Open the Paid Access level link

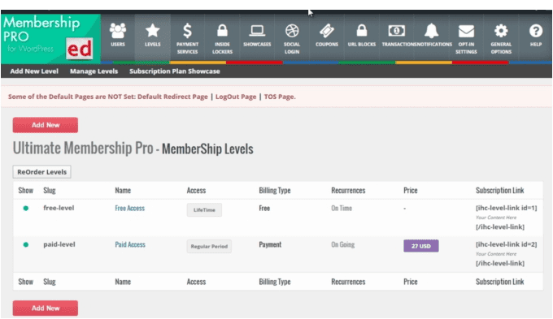(x=130, y=244)
